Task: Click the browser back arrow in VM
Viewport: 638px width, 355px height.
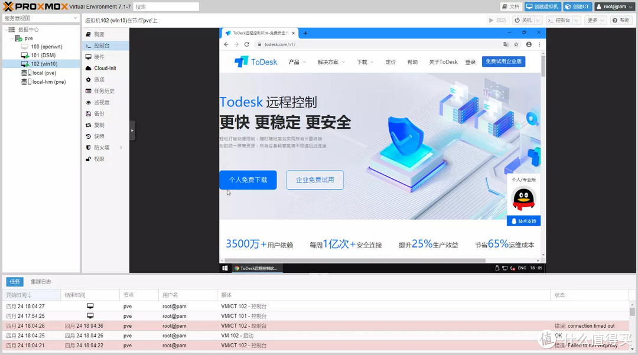Action: tap(226, 44)
